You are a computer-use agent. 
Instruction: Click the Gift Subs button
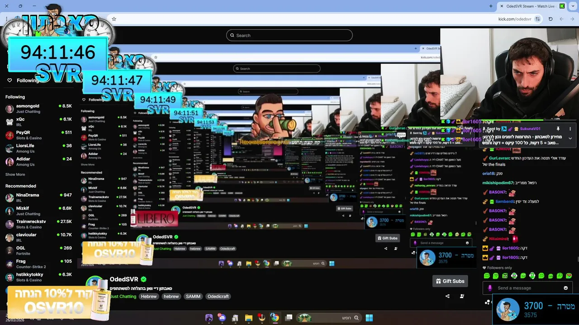click(450, 281)
